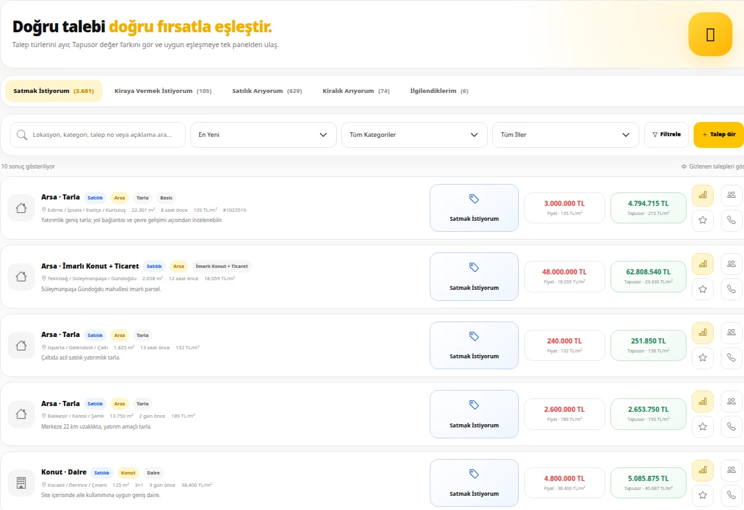744x510 pixels.
Task: Star the Isparta Gelendost listing
Action: tap(703, 358)
